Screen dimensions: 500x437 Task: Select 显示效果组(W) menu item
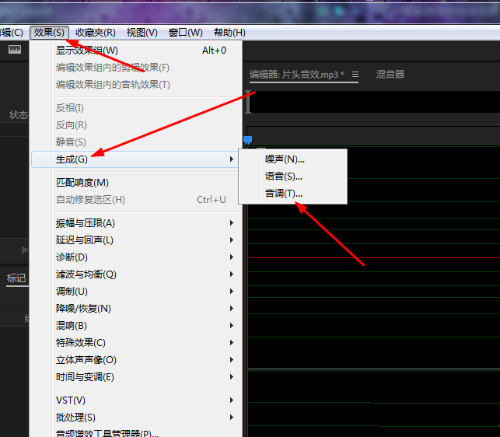(137, 51)
